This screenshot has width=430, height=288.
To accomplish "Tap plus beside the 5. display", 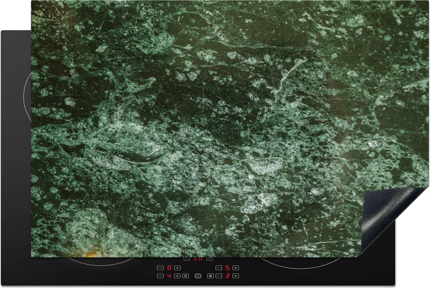I will 236,268.
